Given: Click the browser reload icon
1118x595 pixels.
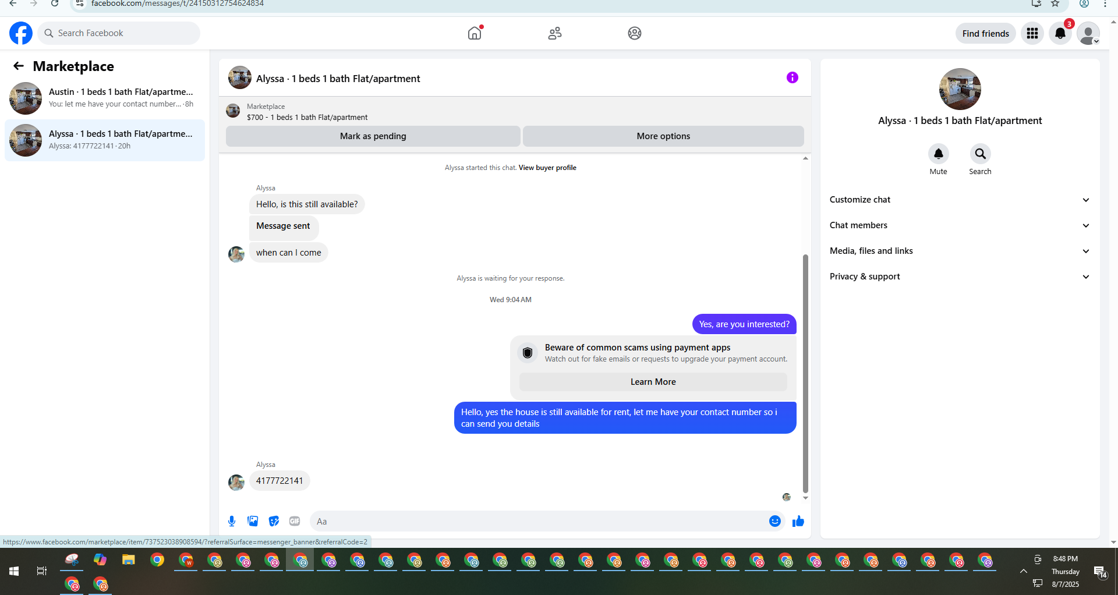Looking at the screenshot, I should (x=55, y=3).
